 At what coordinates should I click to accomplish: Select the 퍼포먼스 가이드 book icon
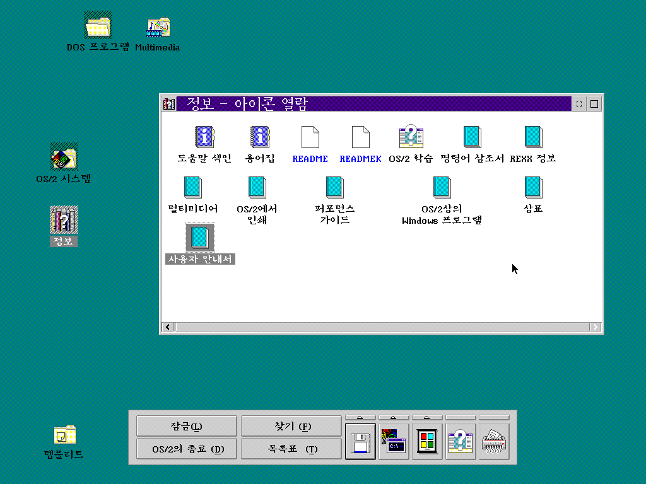point(334,187)
